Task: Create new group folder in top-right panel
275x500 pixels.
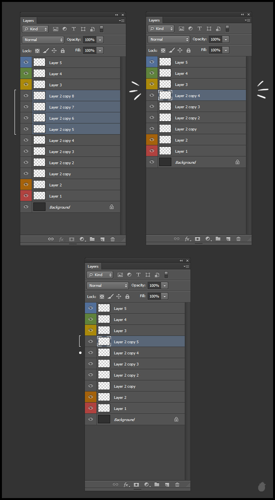Action: (x=218, y=238)
